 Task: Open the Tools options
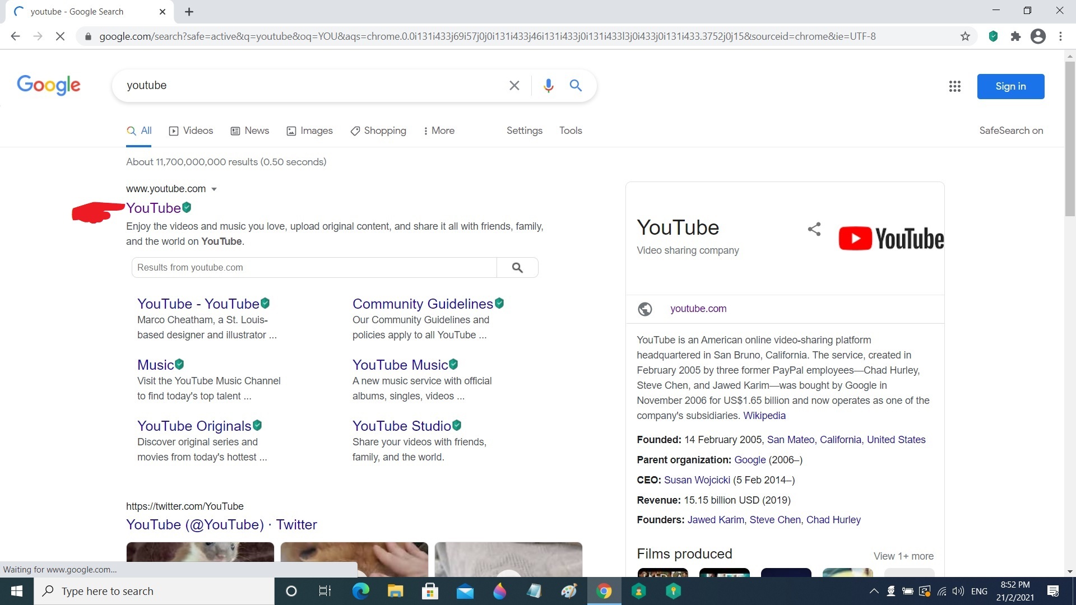click(x=571, y=131)
